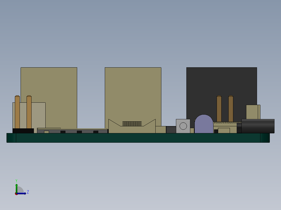
Task: Select the purple dome-shaped LED component
Action: [204, 124]
